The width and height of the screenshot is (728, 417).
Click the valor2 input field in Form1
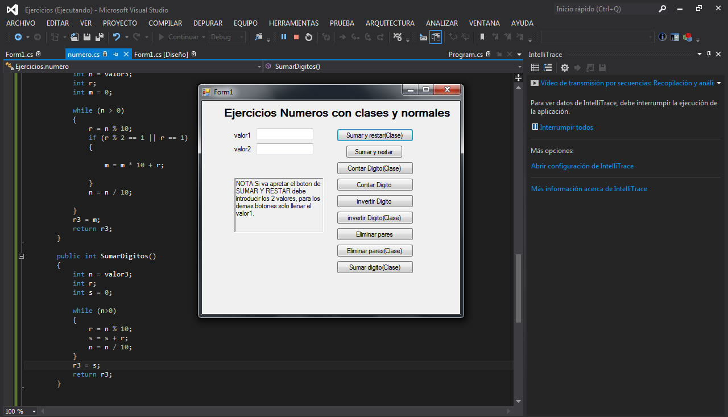click(x=285, y=149)
